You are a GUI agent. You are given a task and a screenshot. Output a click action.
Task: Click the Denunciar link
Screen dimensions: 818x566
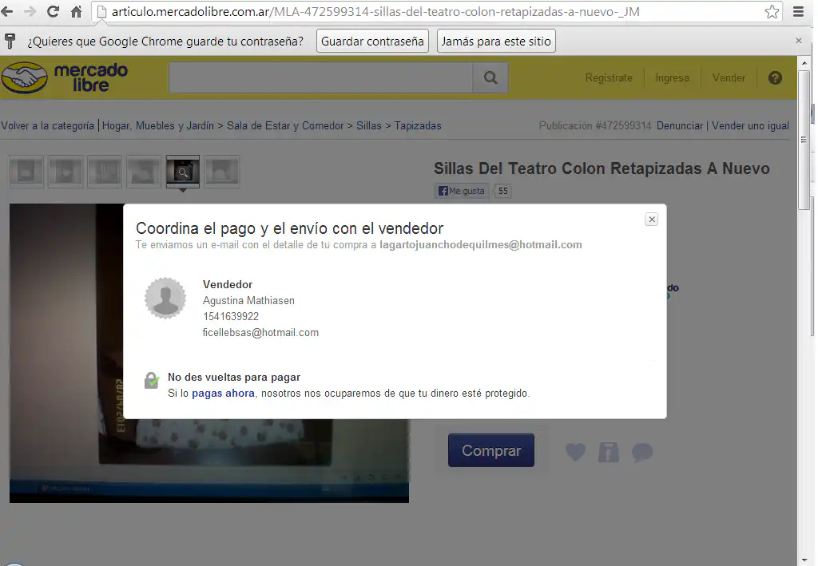coord(680,126)
